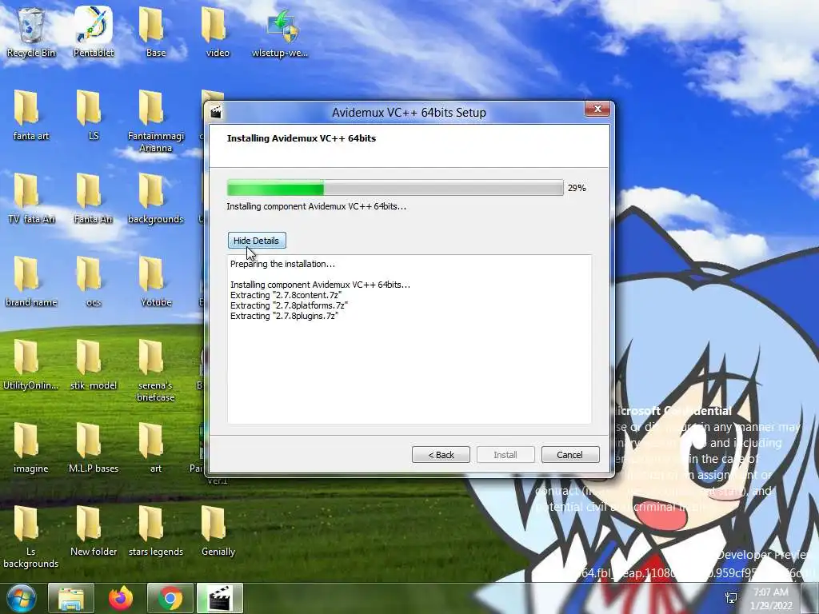Select the brand name folder
The width and height of the screenshot is (819, 614).
[x=31, y=281]
